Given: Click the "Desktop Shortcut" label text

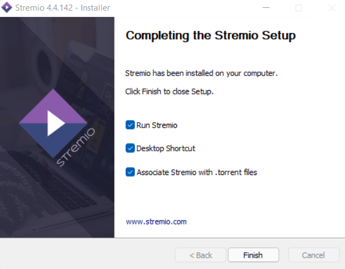Looking at the screenshot, I should (x=166, y=149).
